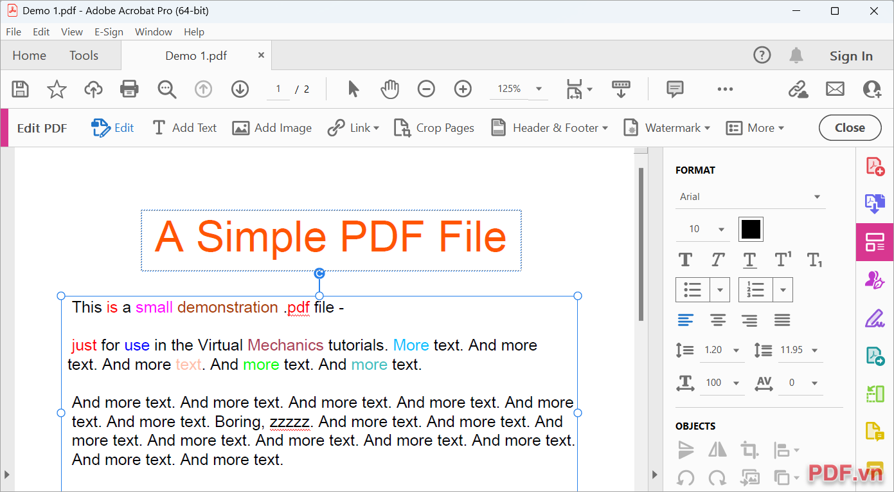Click the Crop object icon
The width and height of the screenshot is (894, 492).
click(749, 450)
